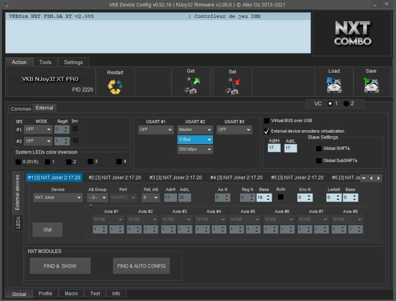Click the Load disk icon
396x301 pixels.
(334, 85)
